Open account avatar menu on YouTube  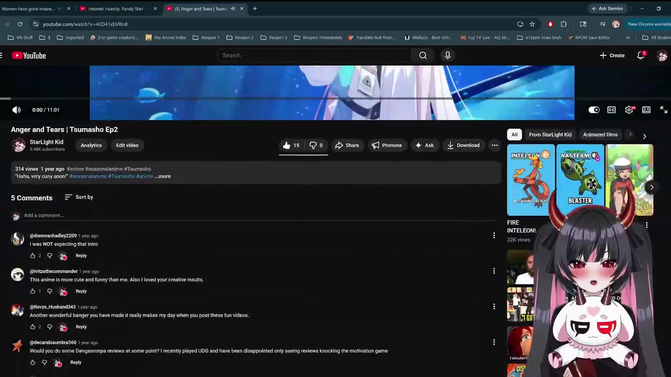click(662, 56)
